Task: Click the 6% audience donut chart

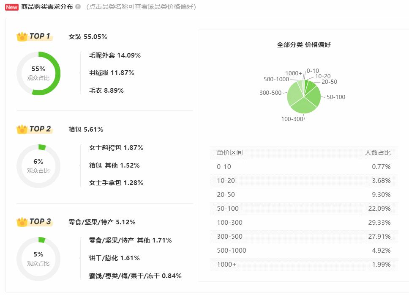Action: 38,166
